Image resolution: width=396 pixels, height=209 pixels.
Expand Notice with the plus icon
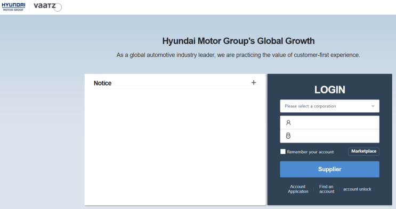pos(254,82)
